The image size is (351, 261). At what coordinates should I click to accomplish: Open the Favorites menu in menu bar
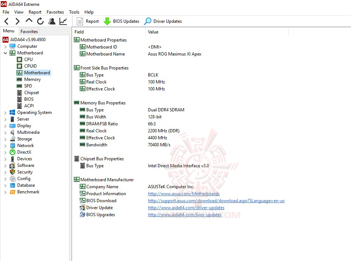coord(55,12)
